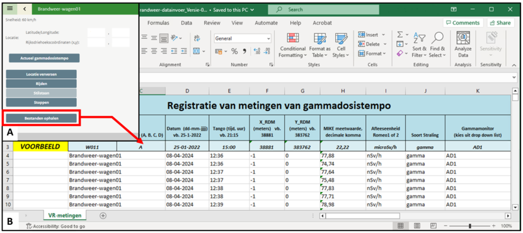The height and width of the screenshot is (233, 523).
Task: Click the Share button
Action: coord(500,23)
